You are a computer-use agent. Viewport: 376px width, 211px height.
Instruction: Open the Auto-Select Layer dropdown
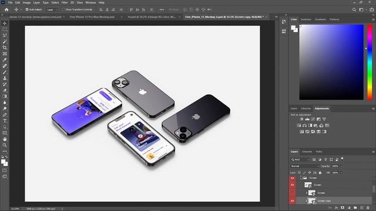point(52,10)
